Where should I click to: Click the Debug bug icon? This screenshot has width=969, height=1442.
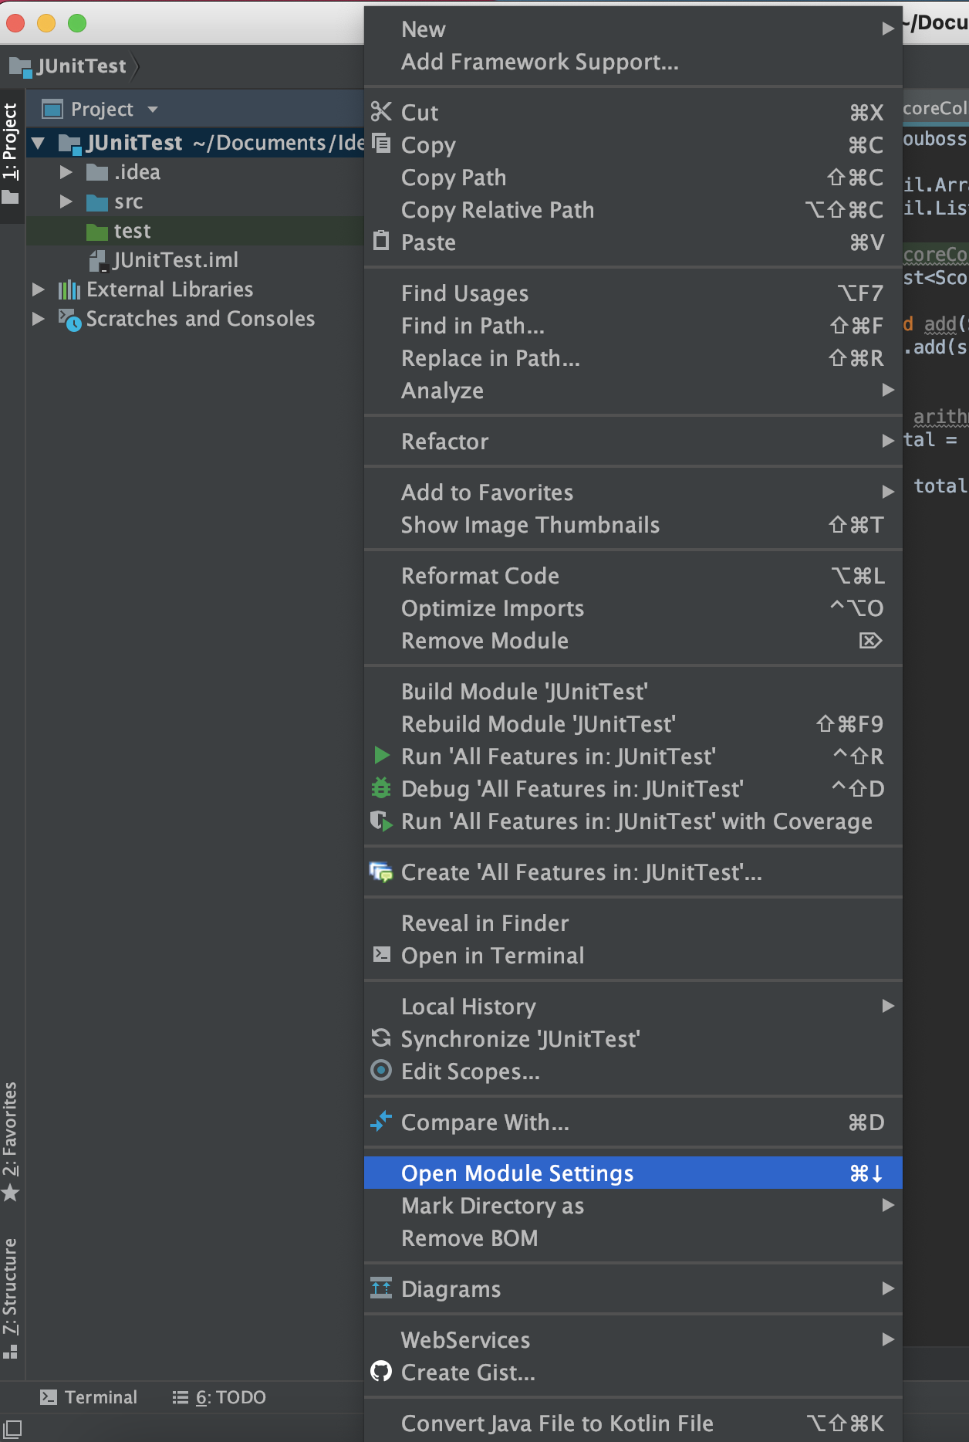381,788
